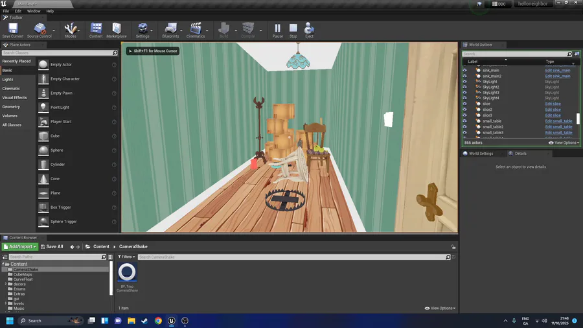
Task: Toggle visibility of SkyLight4
Action: (464, 98)
